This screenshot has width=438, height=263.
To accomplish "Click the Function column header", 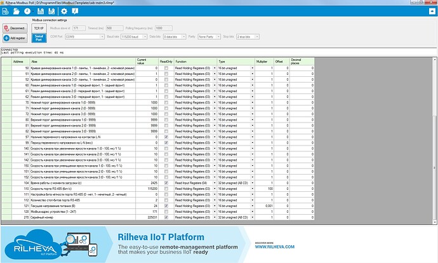I will (196, 62).
